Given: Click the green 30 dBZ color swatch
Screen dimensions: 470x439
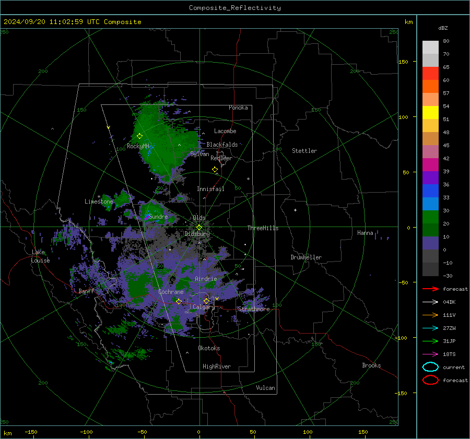Looking at the screenshot, I should point(430,217).
